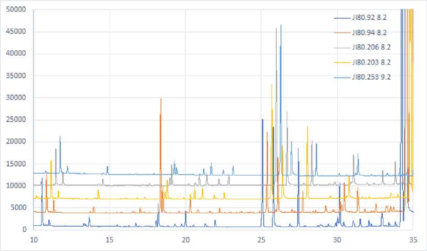Screen dimensions: 427x251
Task: Click the x-axis label 30
Action: coord(337,240)
